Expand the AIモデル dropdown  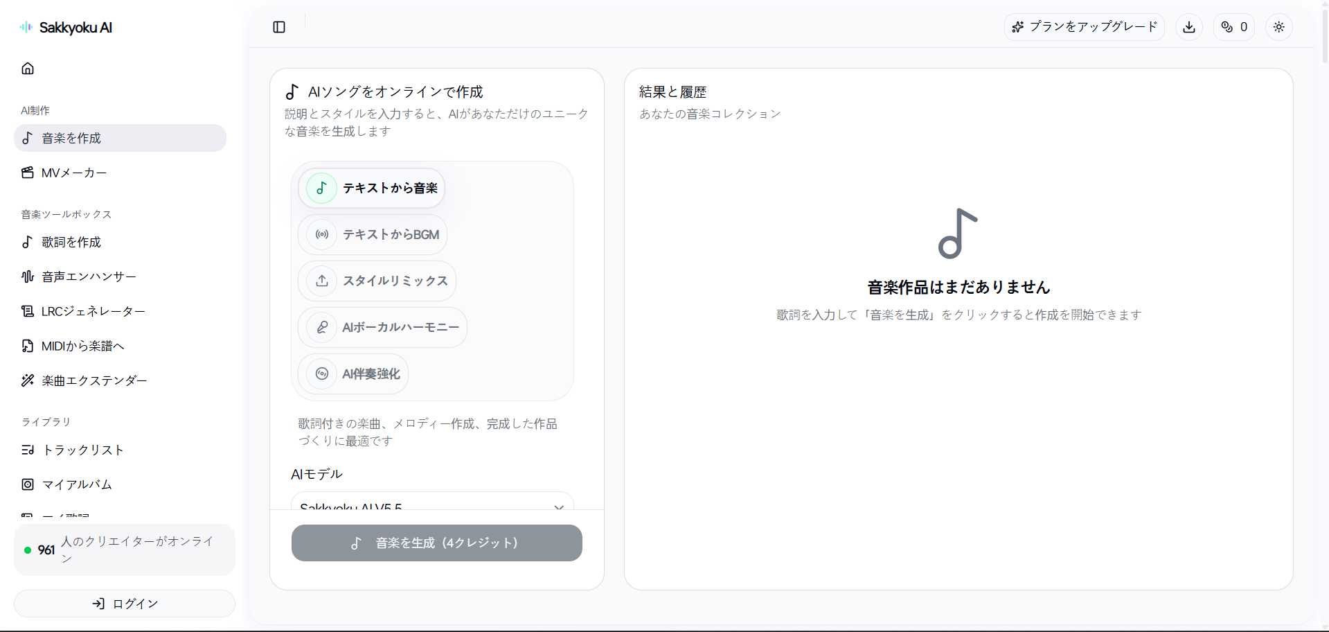tap(433, 501)
